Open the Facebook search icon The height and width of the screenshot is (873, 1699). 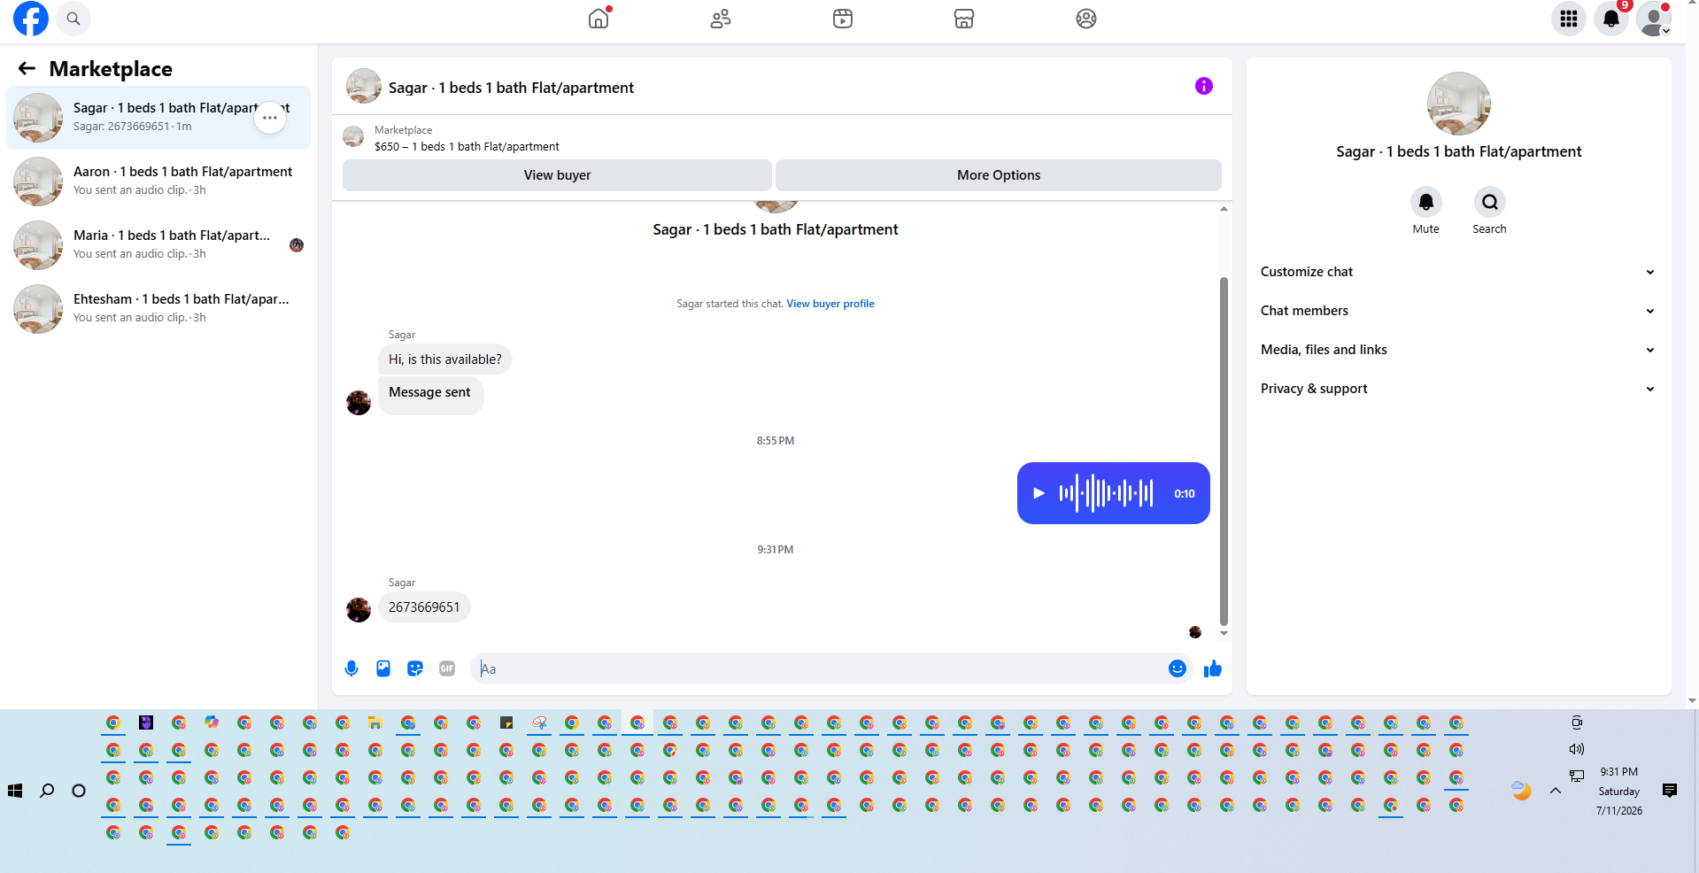click(73, 19)
